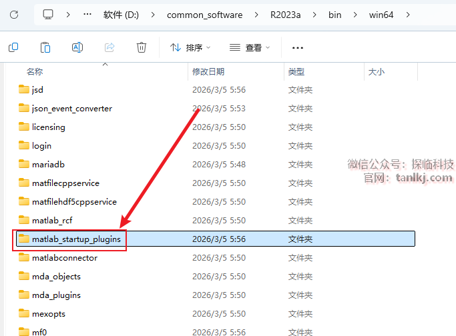Click the matfilehdf5cppservice folder name

pos(75,202)
